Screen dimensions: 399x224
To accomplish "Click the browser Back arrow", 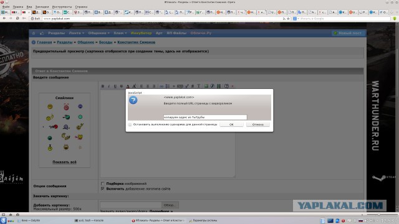I will tap(4, 18).
